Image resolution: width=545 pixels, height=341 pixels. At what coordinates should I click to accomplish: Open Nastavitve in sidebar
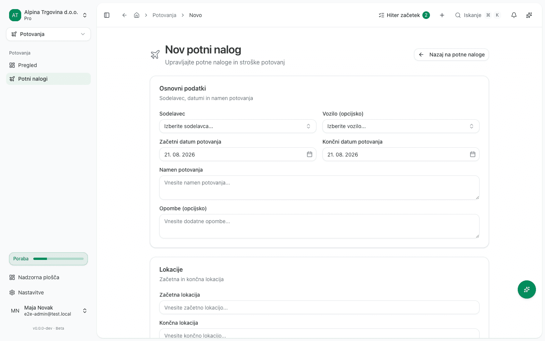pos(48,293)
